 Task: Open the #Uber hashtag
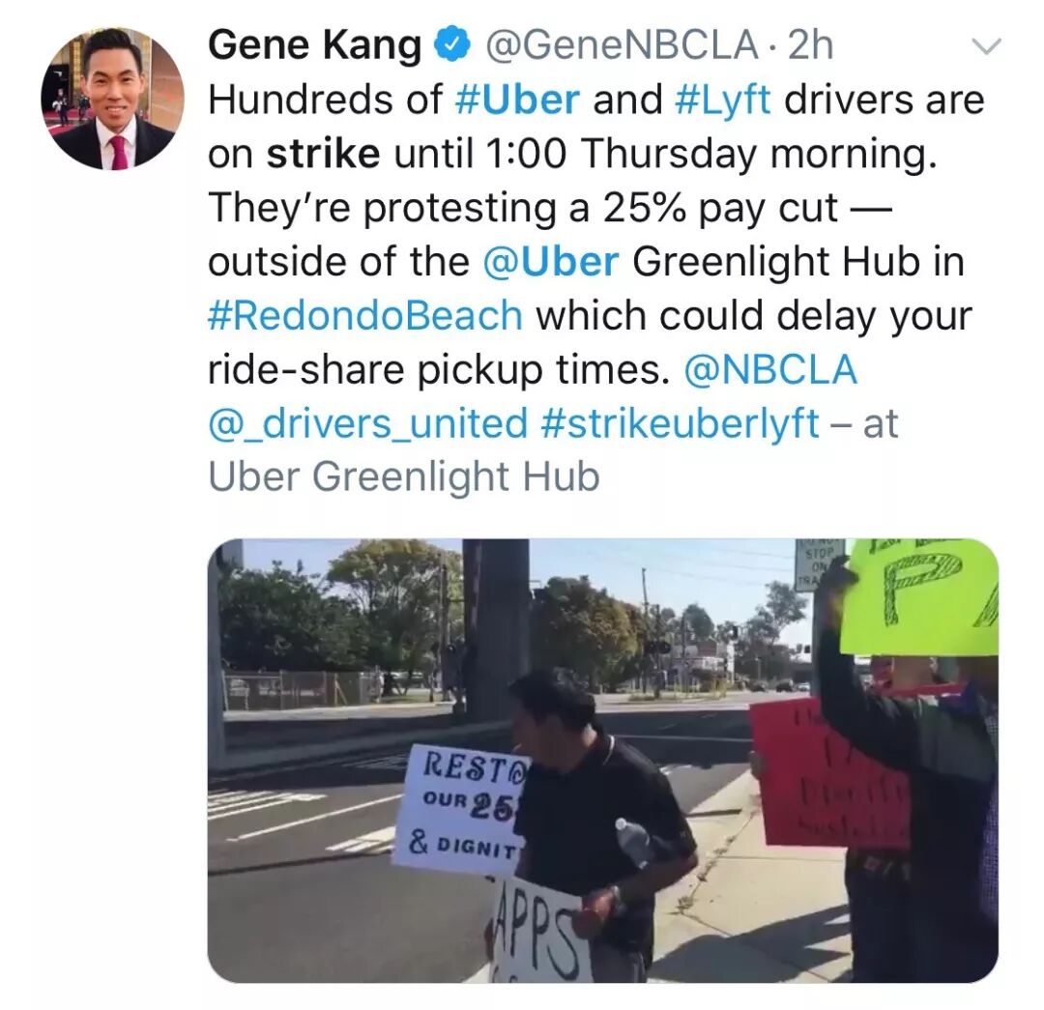click(x=517, y=100)
